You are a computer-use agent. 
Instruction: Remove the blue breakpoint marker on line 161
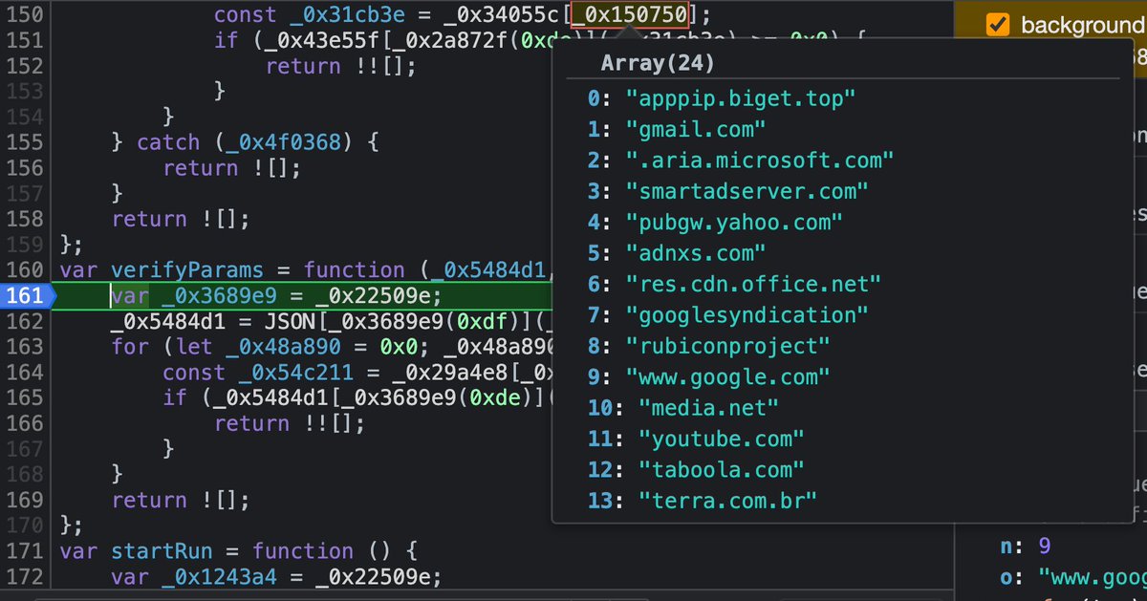click(27, 295)
